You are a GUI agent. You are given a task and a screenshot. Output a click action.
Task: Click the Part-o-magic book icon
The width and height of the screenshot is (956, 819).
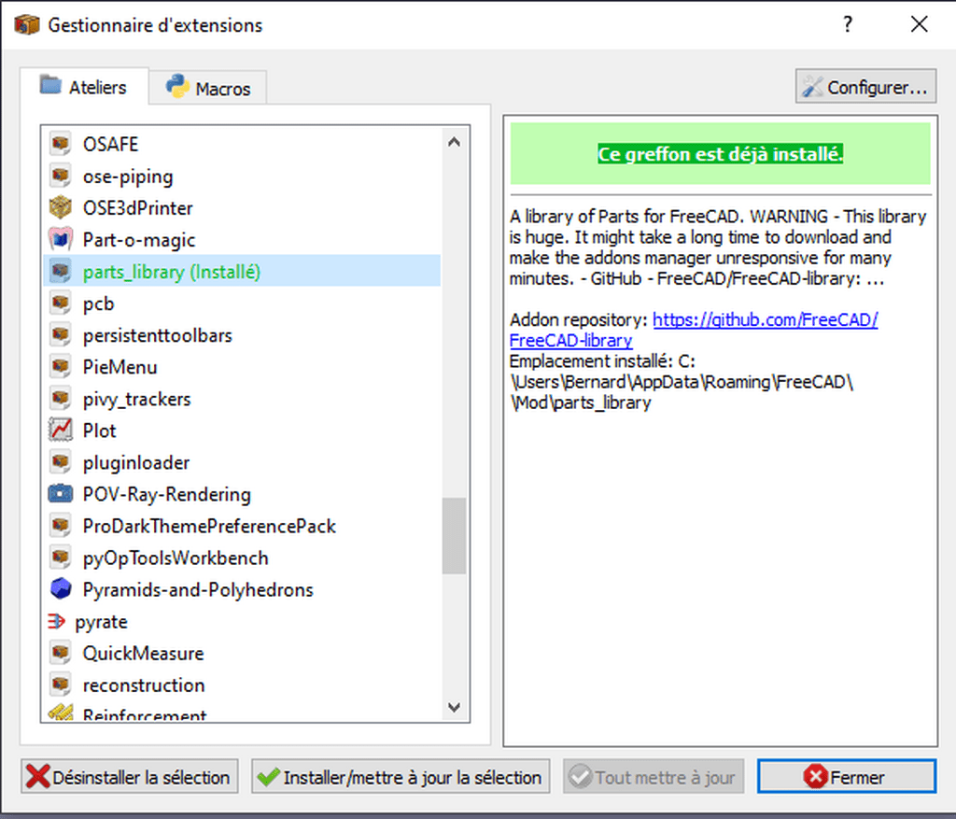pyautogui.click(x=61, y=240)
